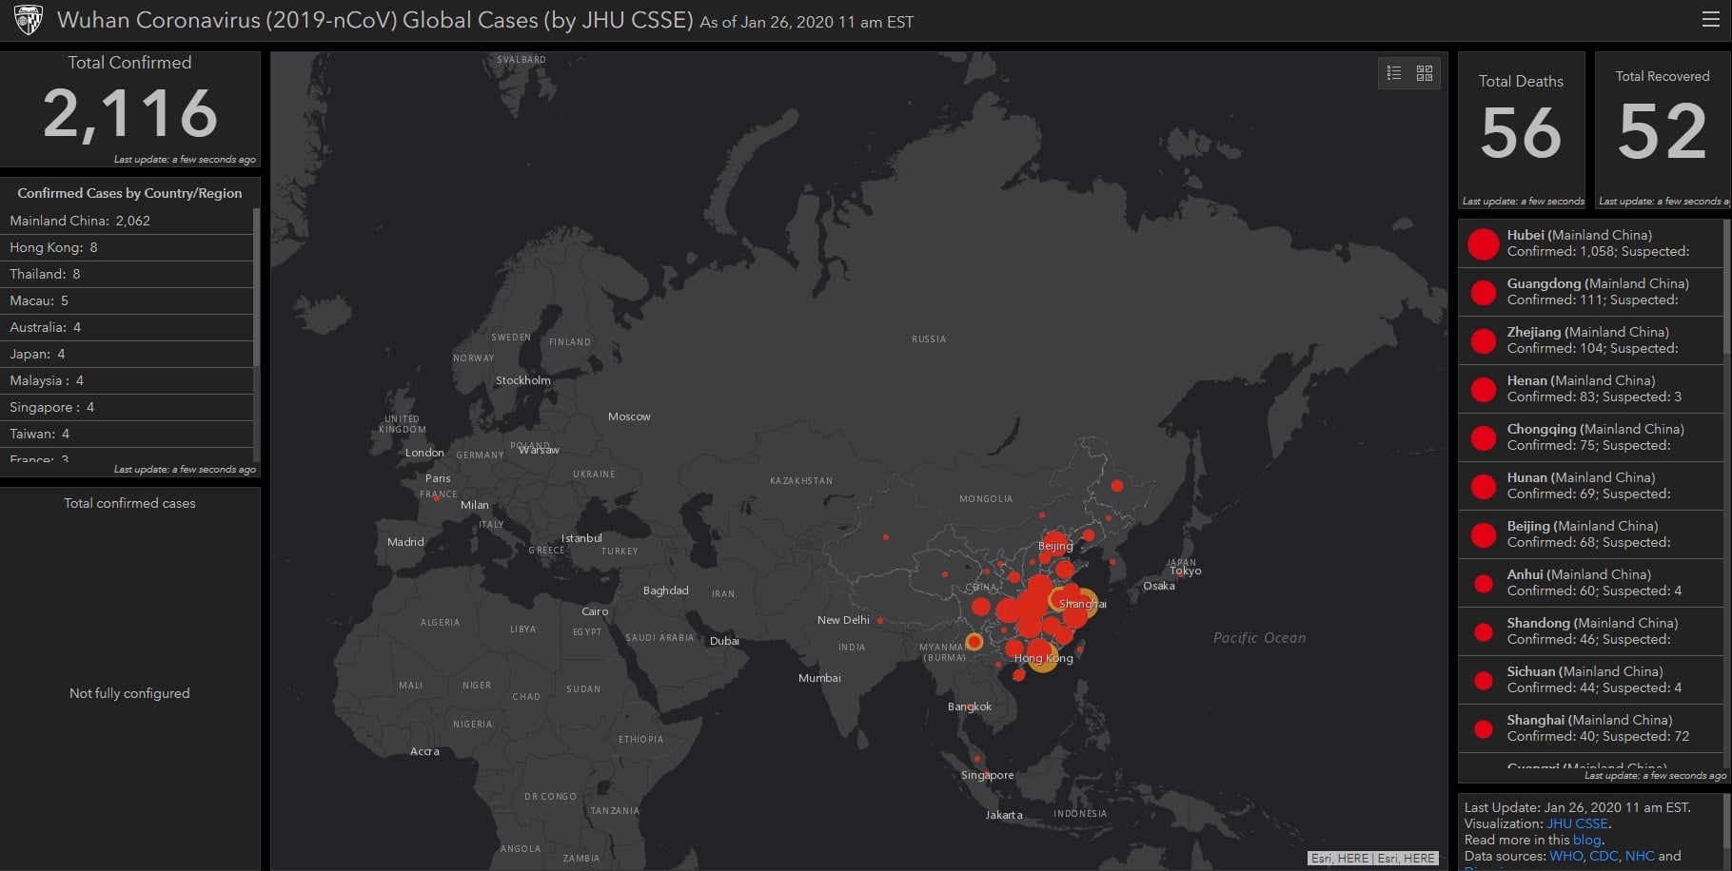Screen dimensions: 1732x871
Task: Open the NHC data source link
Action: 1640,856
